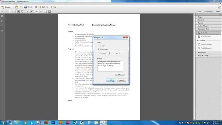This screenshot has height=125, width=222.
Task: Click the From page start number field
Action: click(112, 53)
